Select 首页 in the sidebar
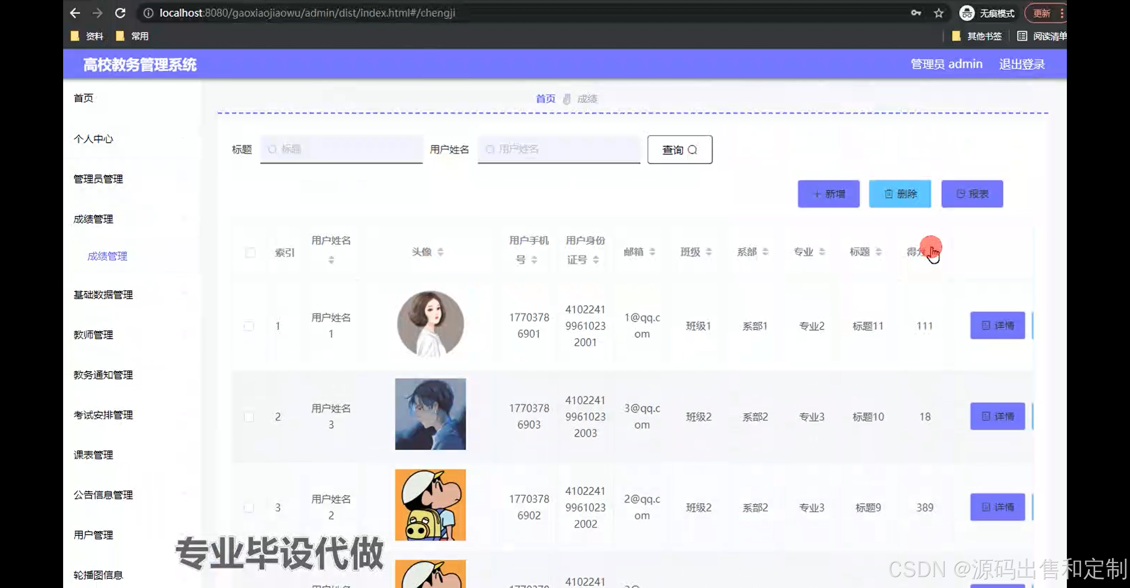The image size is (1130, 588). click(83, 98)
